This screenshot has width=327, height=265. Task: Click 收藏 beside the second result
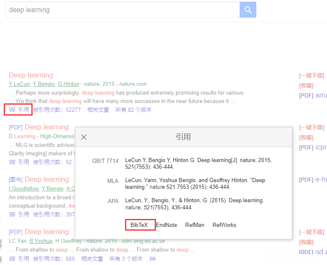[306, 138]
